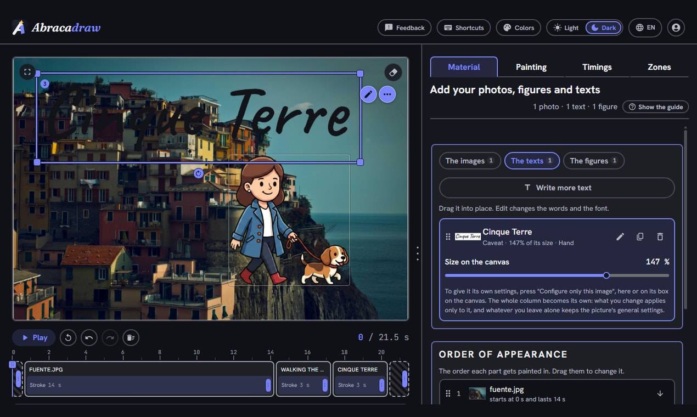Switch to Light theme

[566, 27]
